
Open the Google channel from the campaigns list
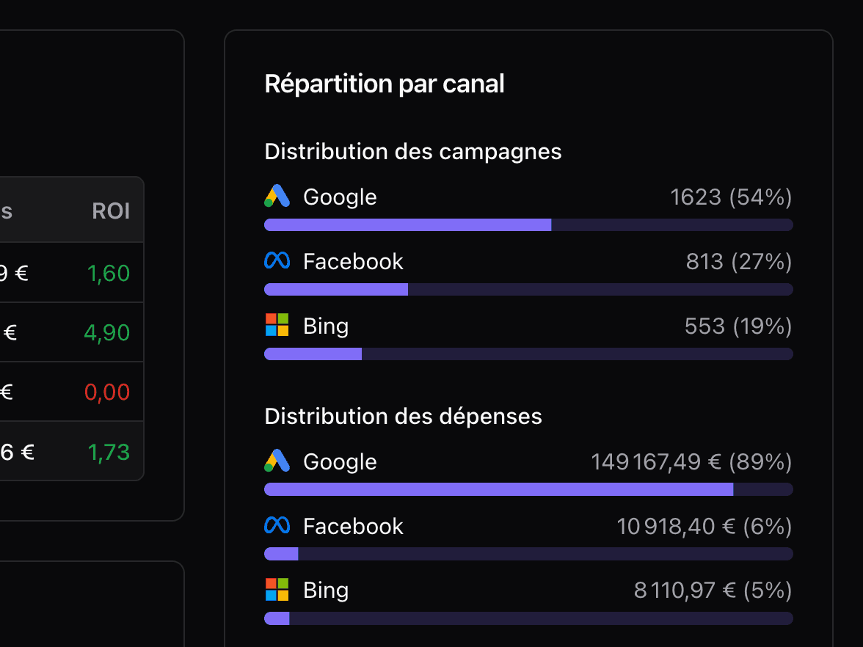tap(339, 196)
